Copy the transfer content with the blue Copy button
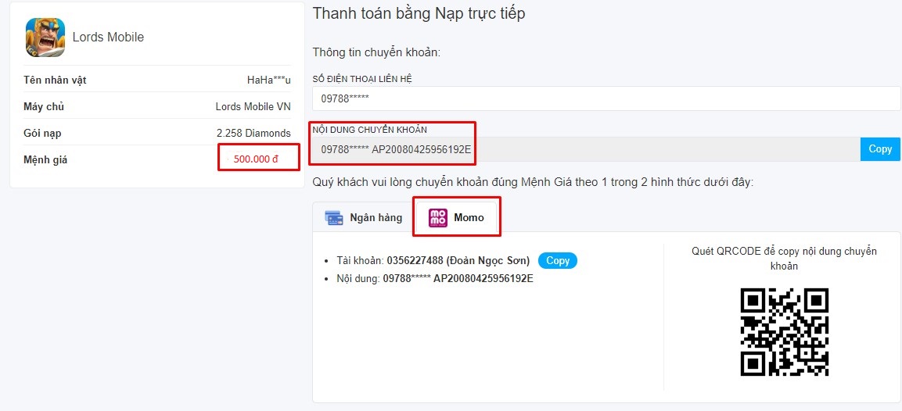Viewport: 902px width, 411px height. click(x=880, y=149)
